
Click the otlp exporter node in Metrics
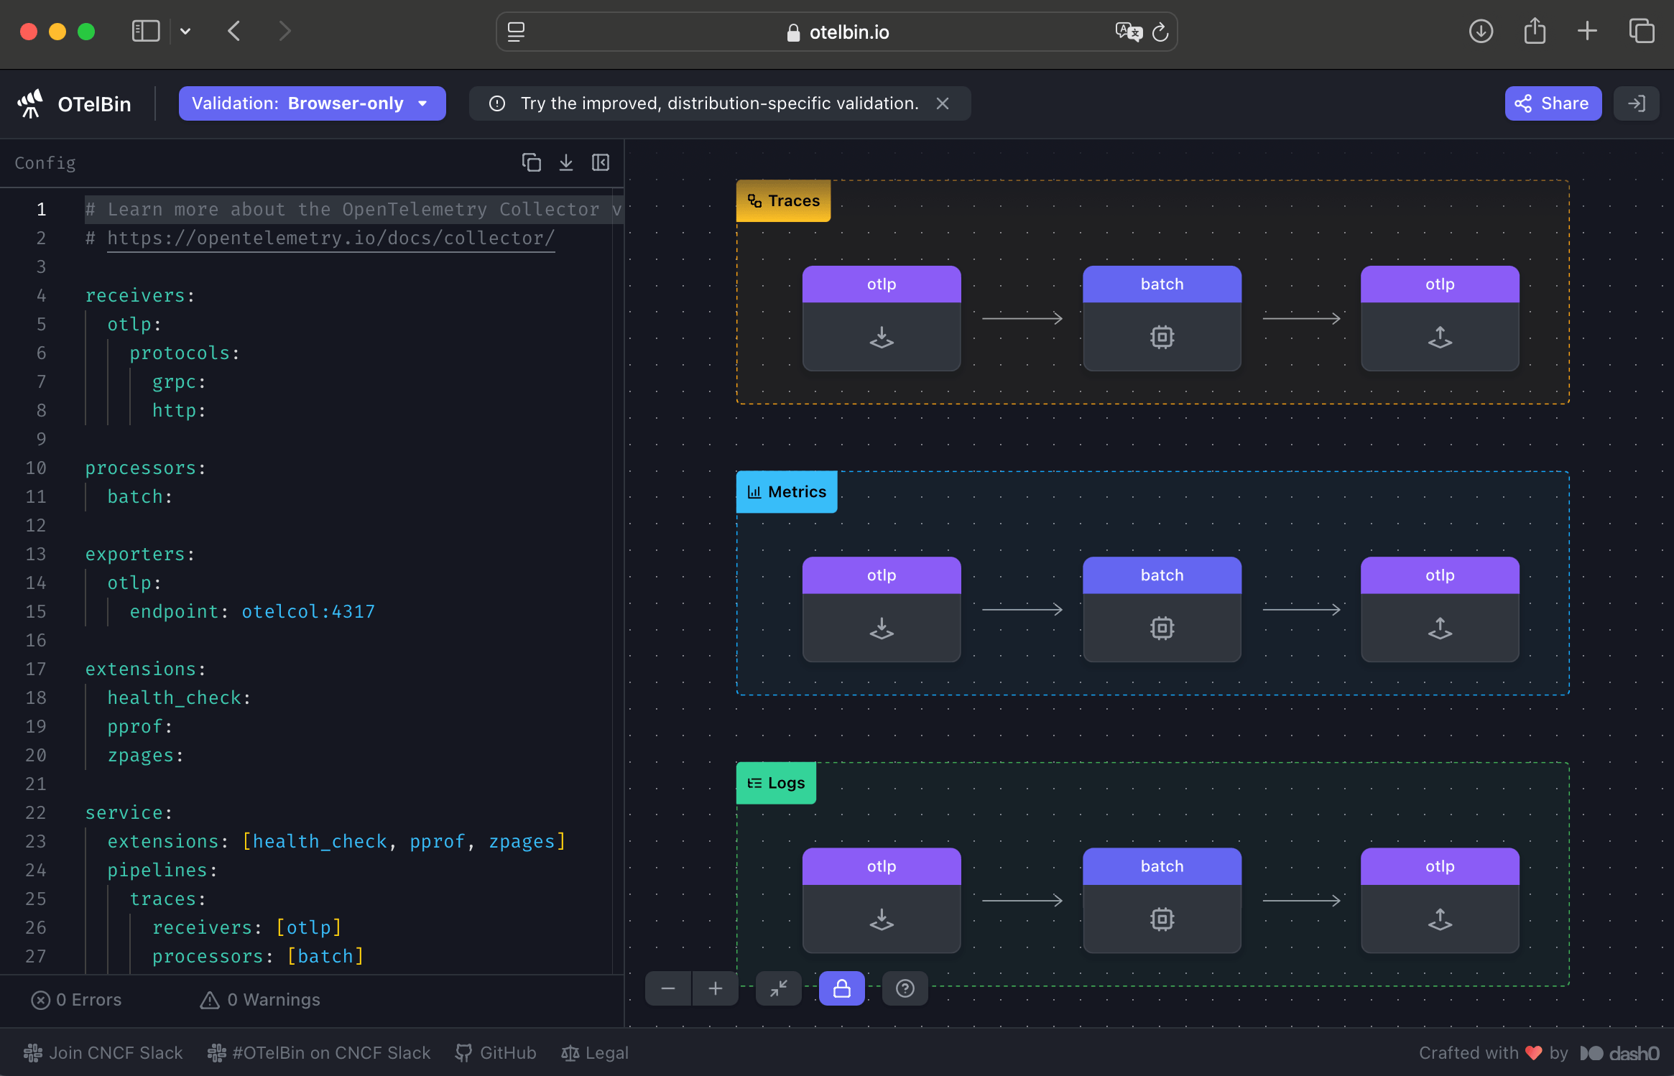[x=1440, y=609]
